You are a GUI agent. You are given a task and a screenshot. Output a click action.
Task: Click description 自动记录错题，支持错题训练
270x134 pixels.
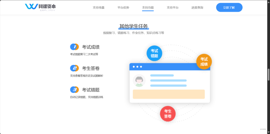pyautogui.click(x=87, y=97)
